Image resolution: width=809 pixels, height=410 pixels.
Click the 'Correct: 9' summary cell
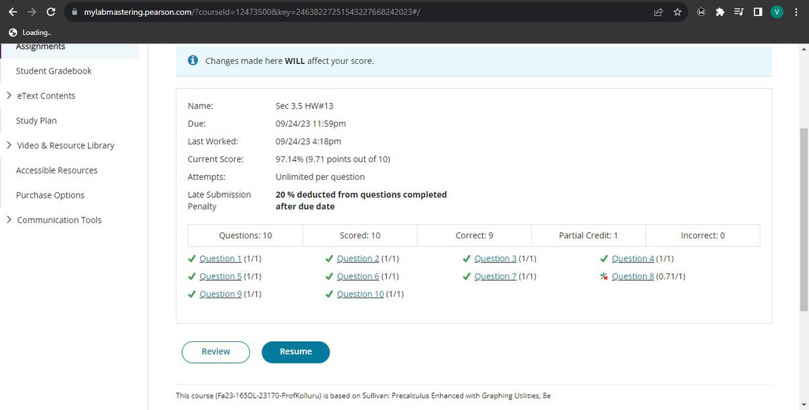pyautogui.click(x=475, y=236)
